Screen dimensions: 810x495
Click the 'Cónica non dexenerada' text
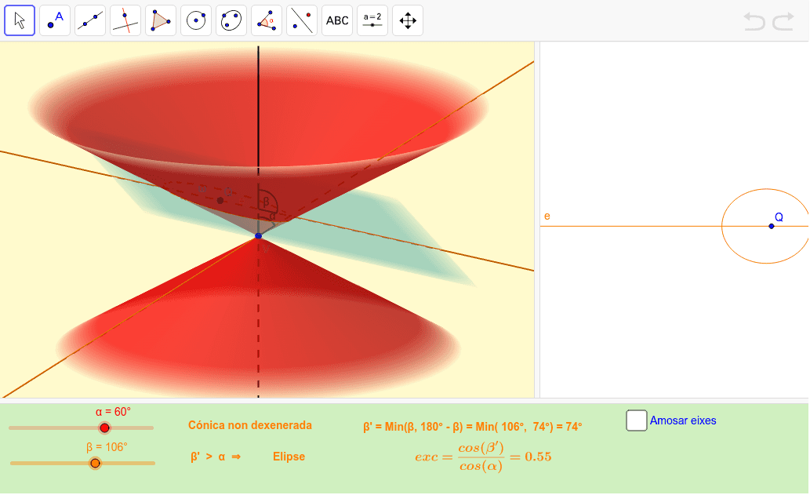[250, 425]
